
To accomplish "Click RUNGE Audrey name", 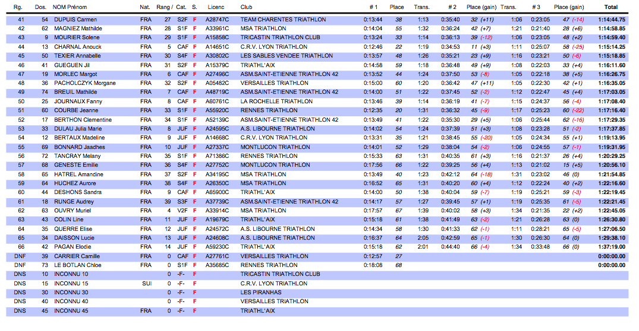I will 74,201.
